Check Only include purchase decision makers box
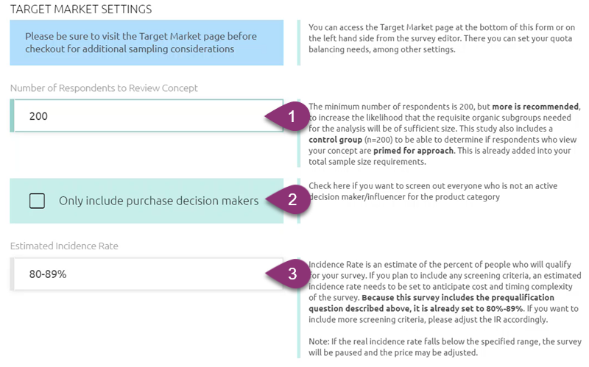589x367 pixels. (38, 201)
